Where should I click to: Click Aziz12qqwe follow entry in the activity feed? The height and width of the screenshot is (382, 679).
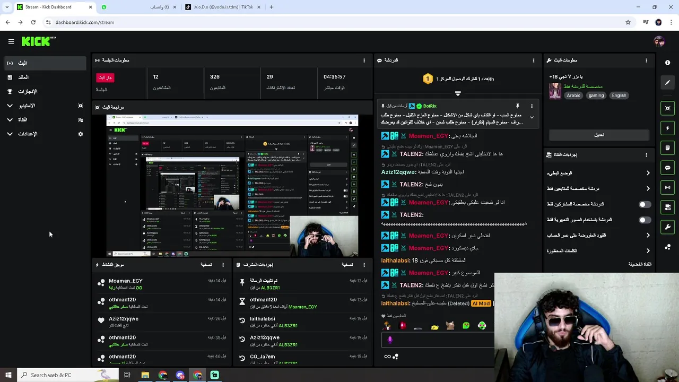[x=162, y=322]
